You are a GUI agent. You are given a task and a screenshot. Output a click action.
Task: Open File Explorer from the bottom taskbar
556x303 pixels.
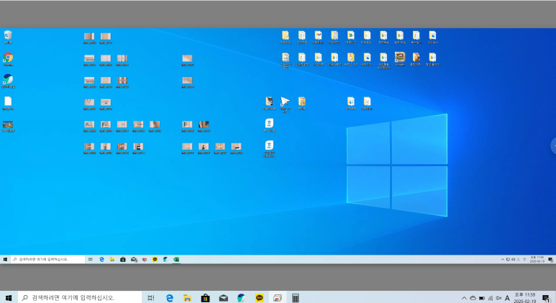(x=187, y=298)
